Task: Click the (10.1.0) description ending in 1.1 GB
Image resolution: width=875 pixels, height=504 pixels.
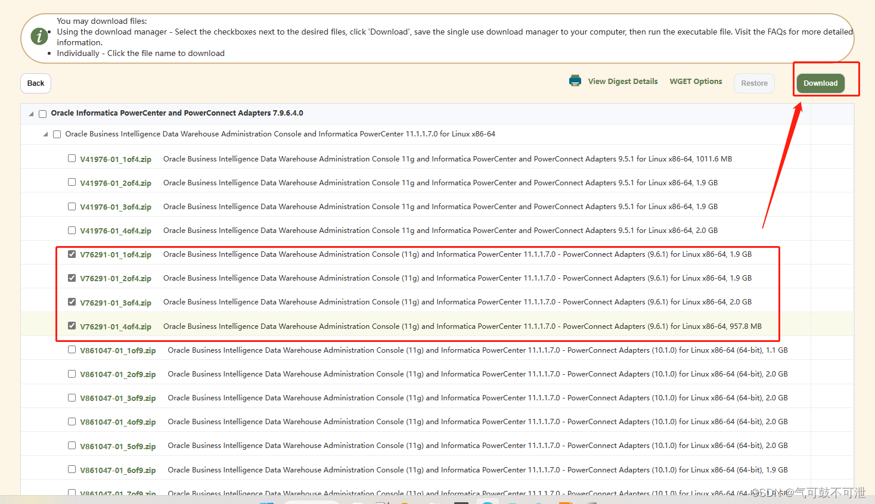Action: (x=477, y=350)
